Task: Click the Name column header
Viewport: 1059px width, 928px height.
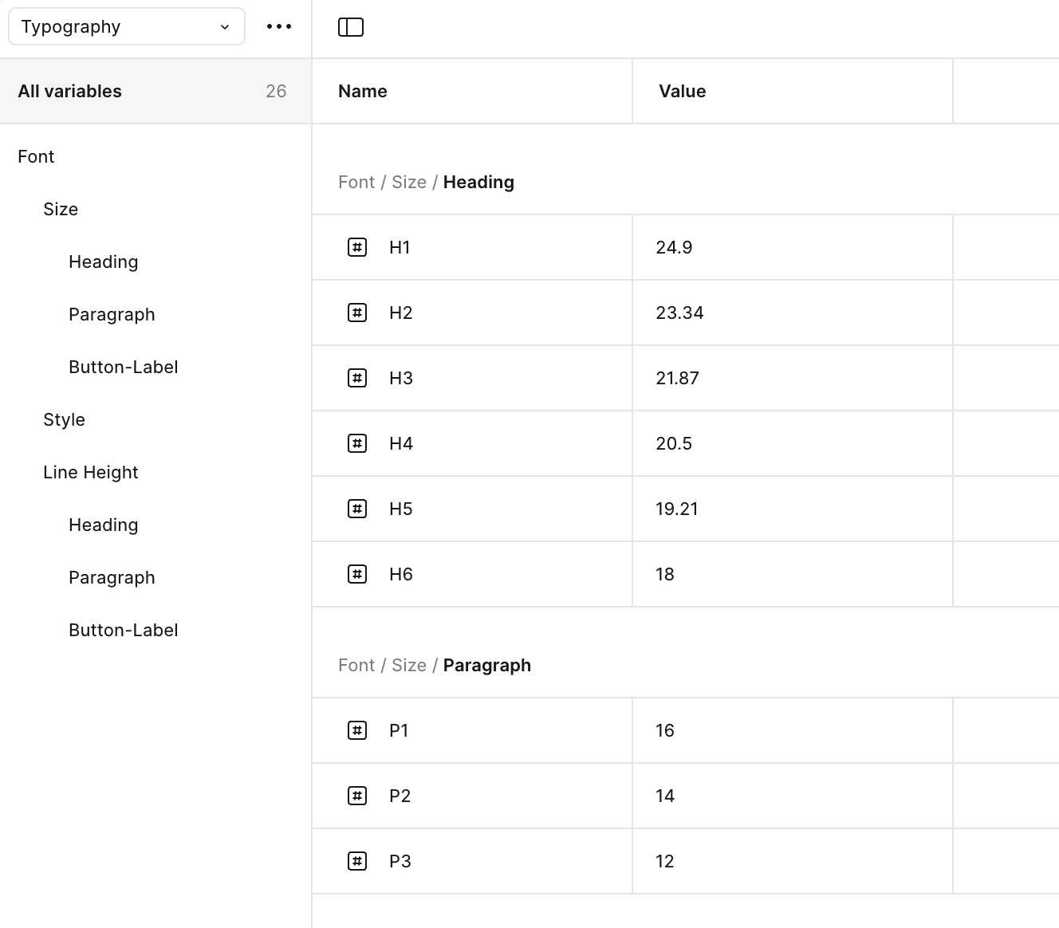Action: pos(362,91)
